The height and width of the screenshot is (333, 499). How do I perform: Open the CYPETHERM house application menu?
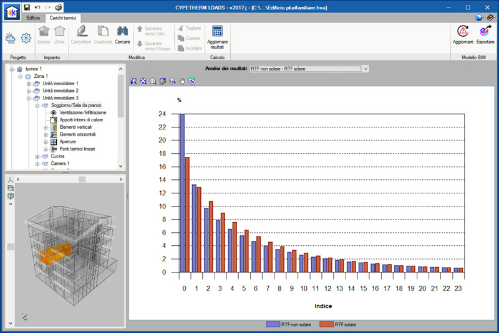click(12, 12)
